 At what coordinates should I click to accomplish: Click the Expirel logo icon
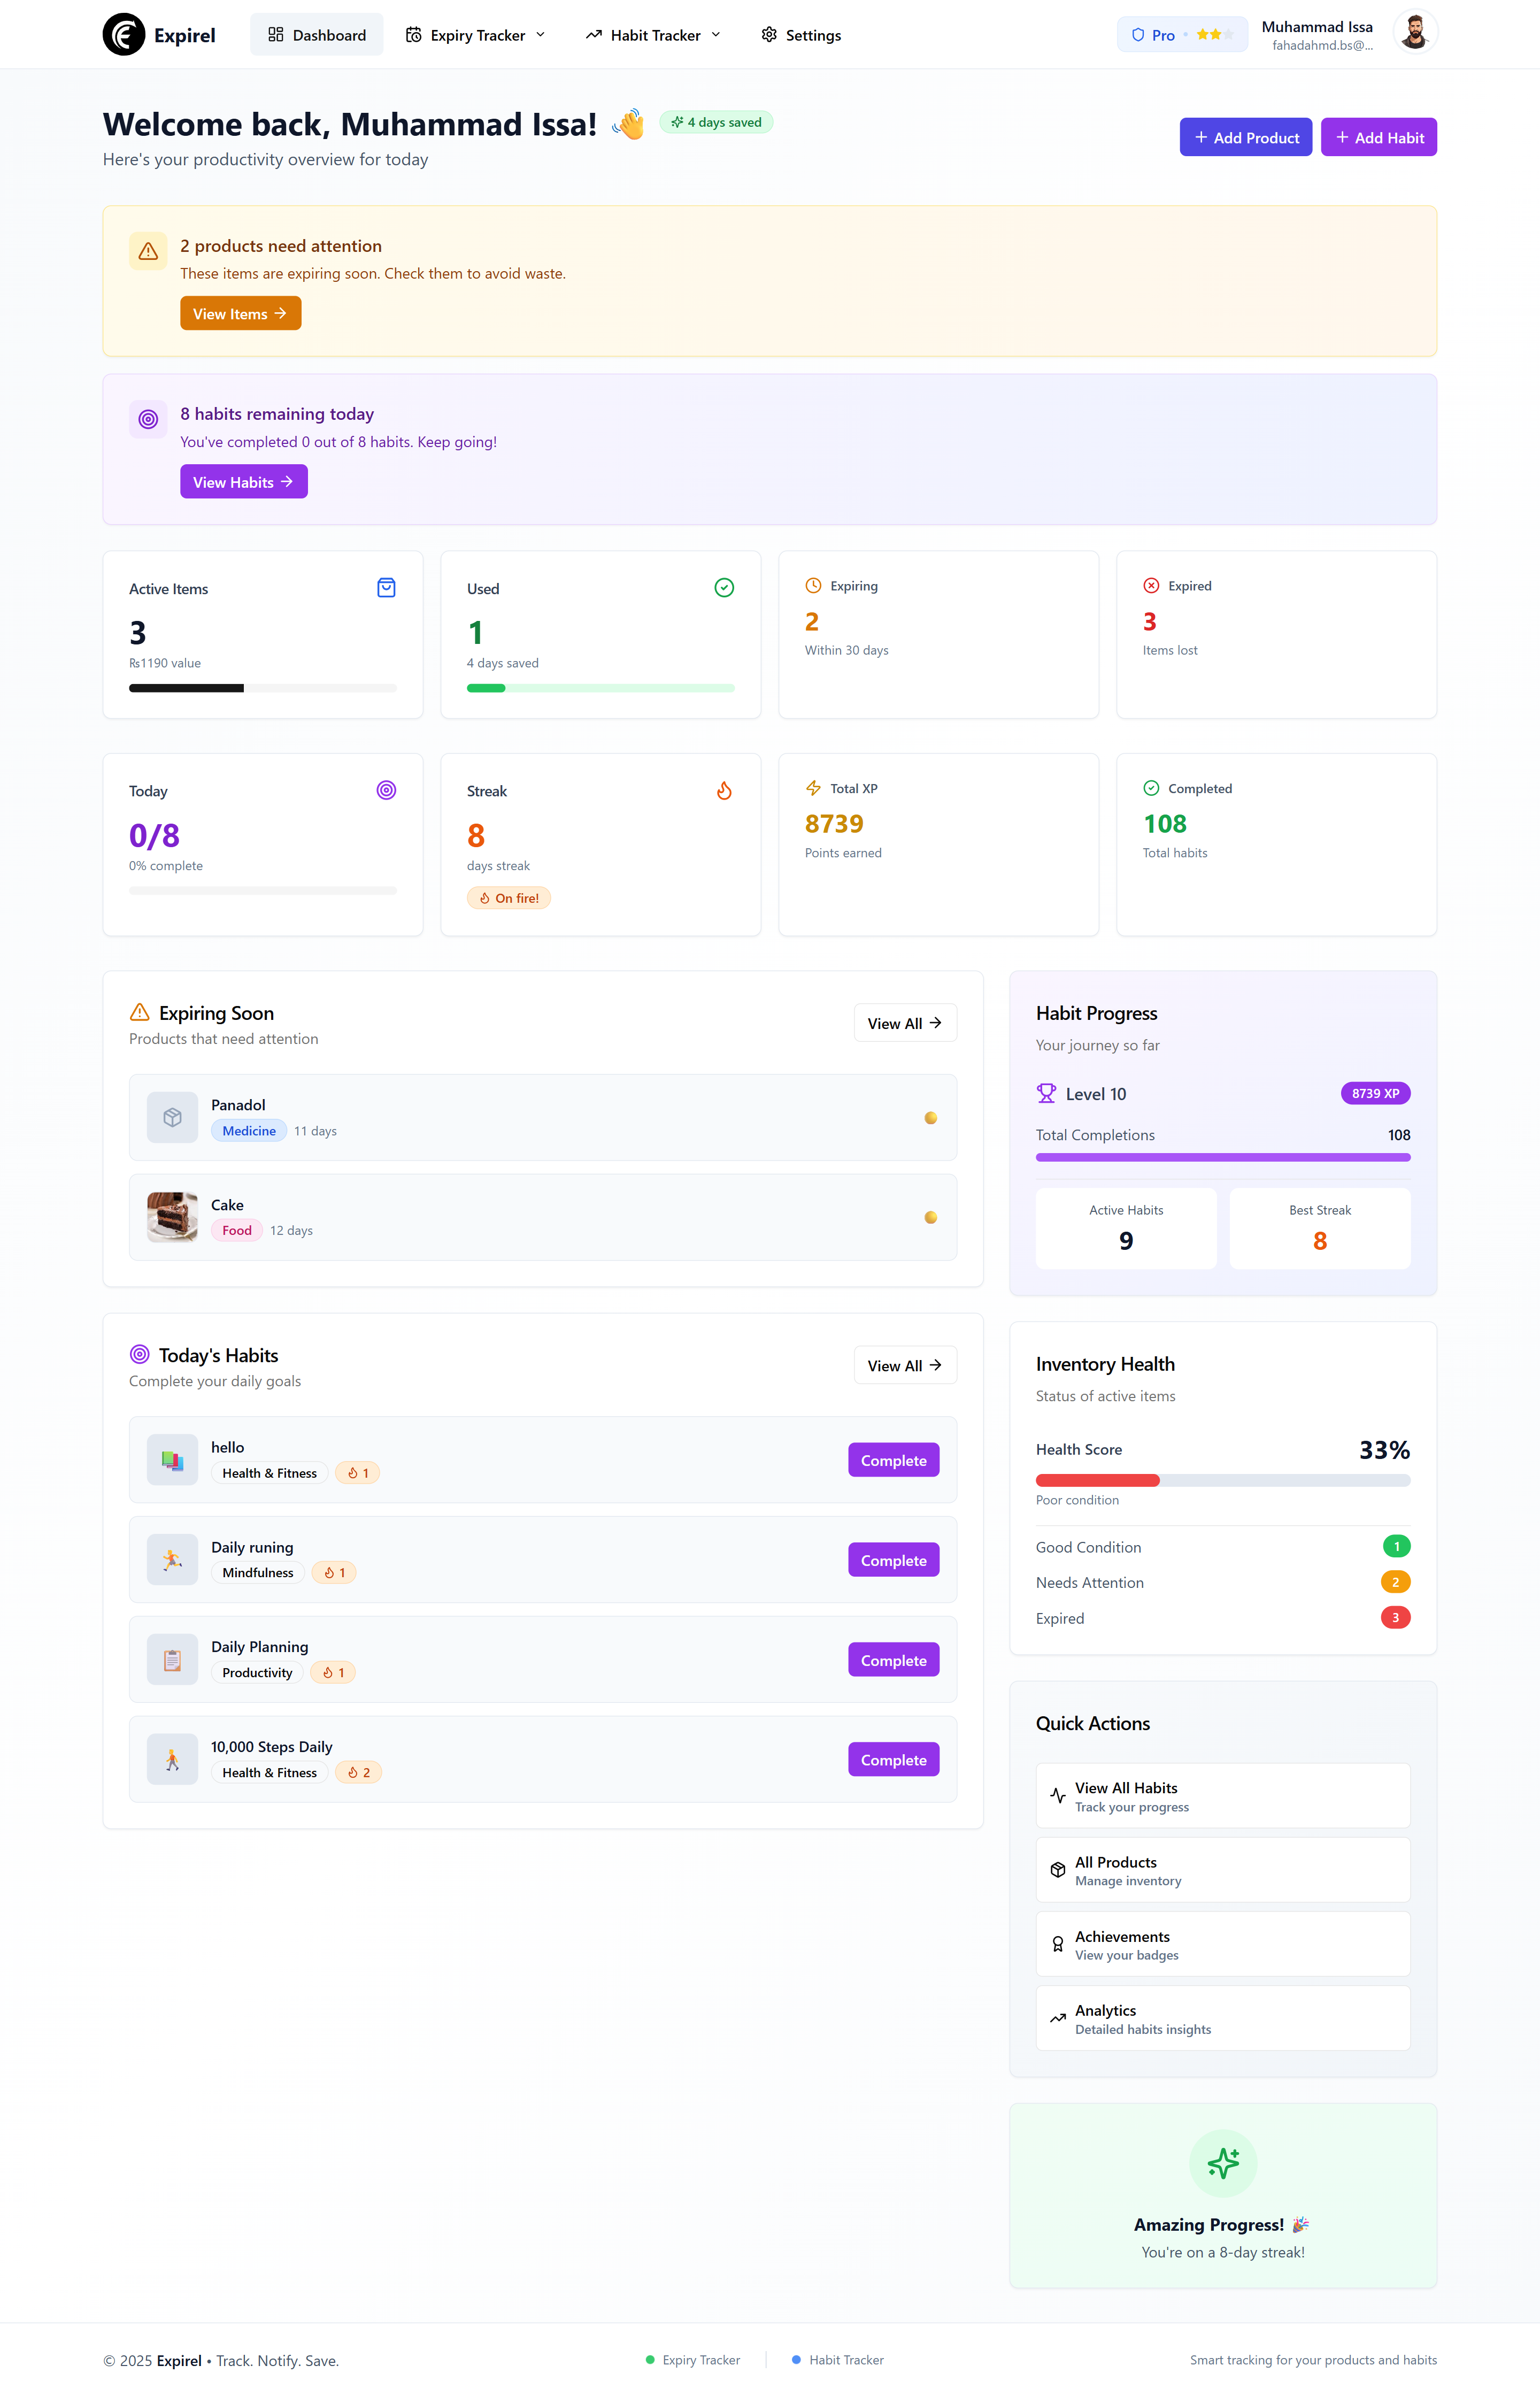click(x=124, y=35)
